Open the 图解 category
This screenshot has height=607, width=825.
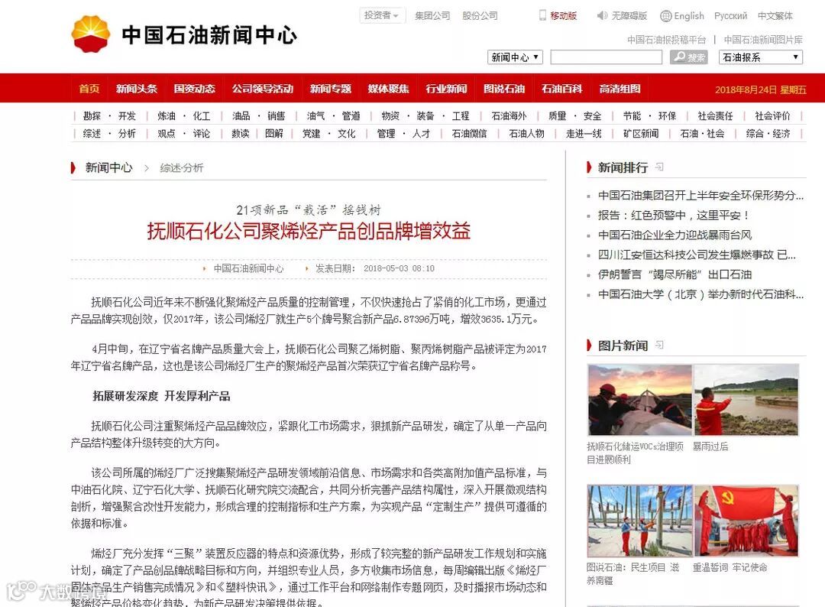tap(273, 134)
